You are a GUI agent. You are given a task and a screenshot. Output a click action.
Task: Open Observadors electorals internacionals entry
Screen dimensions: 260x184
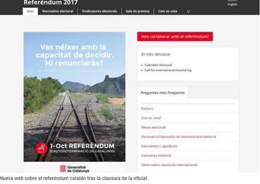[x=169, y=165]
